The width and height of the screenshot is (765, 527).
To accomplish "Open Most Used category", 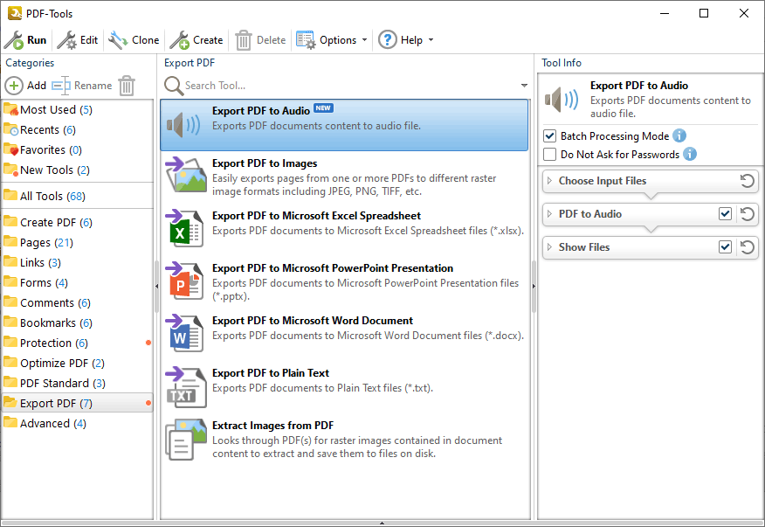I will tap(77, 109).
